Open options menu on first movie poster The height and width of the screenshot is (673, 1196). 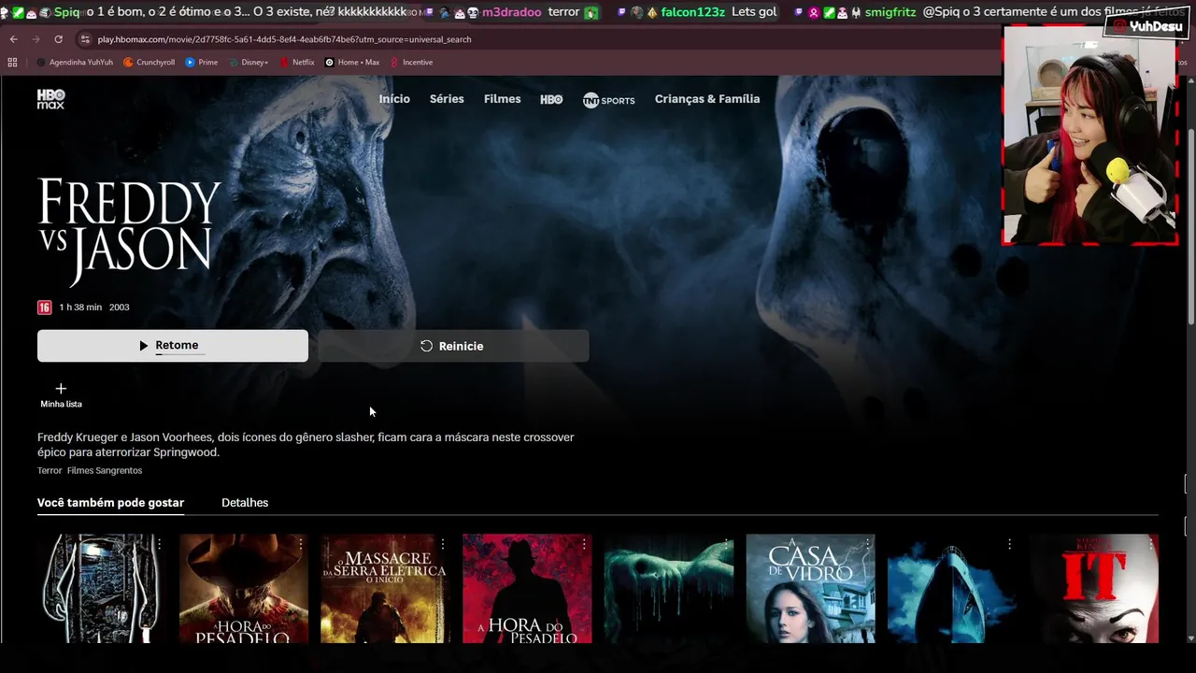[x=160, y=543]
